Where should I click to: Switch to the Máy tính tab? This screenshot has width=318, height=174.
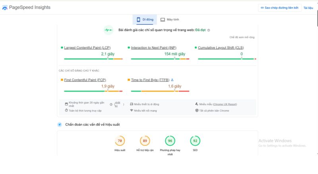tap(170, 20)
